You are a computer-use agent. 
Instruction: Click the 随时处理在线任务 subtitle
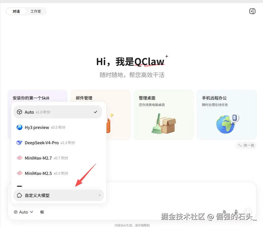coord(215,105)
